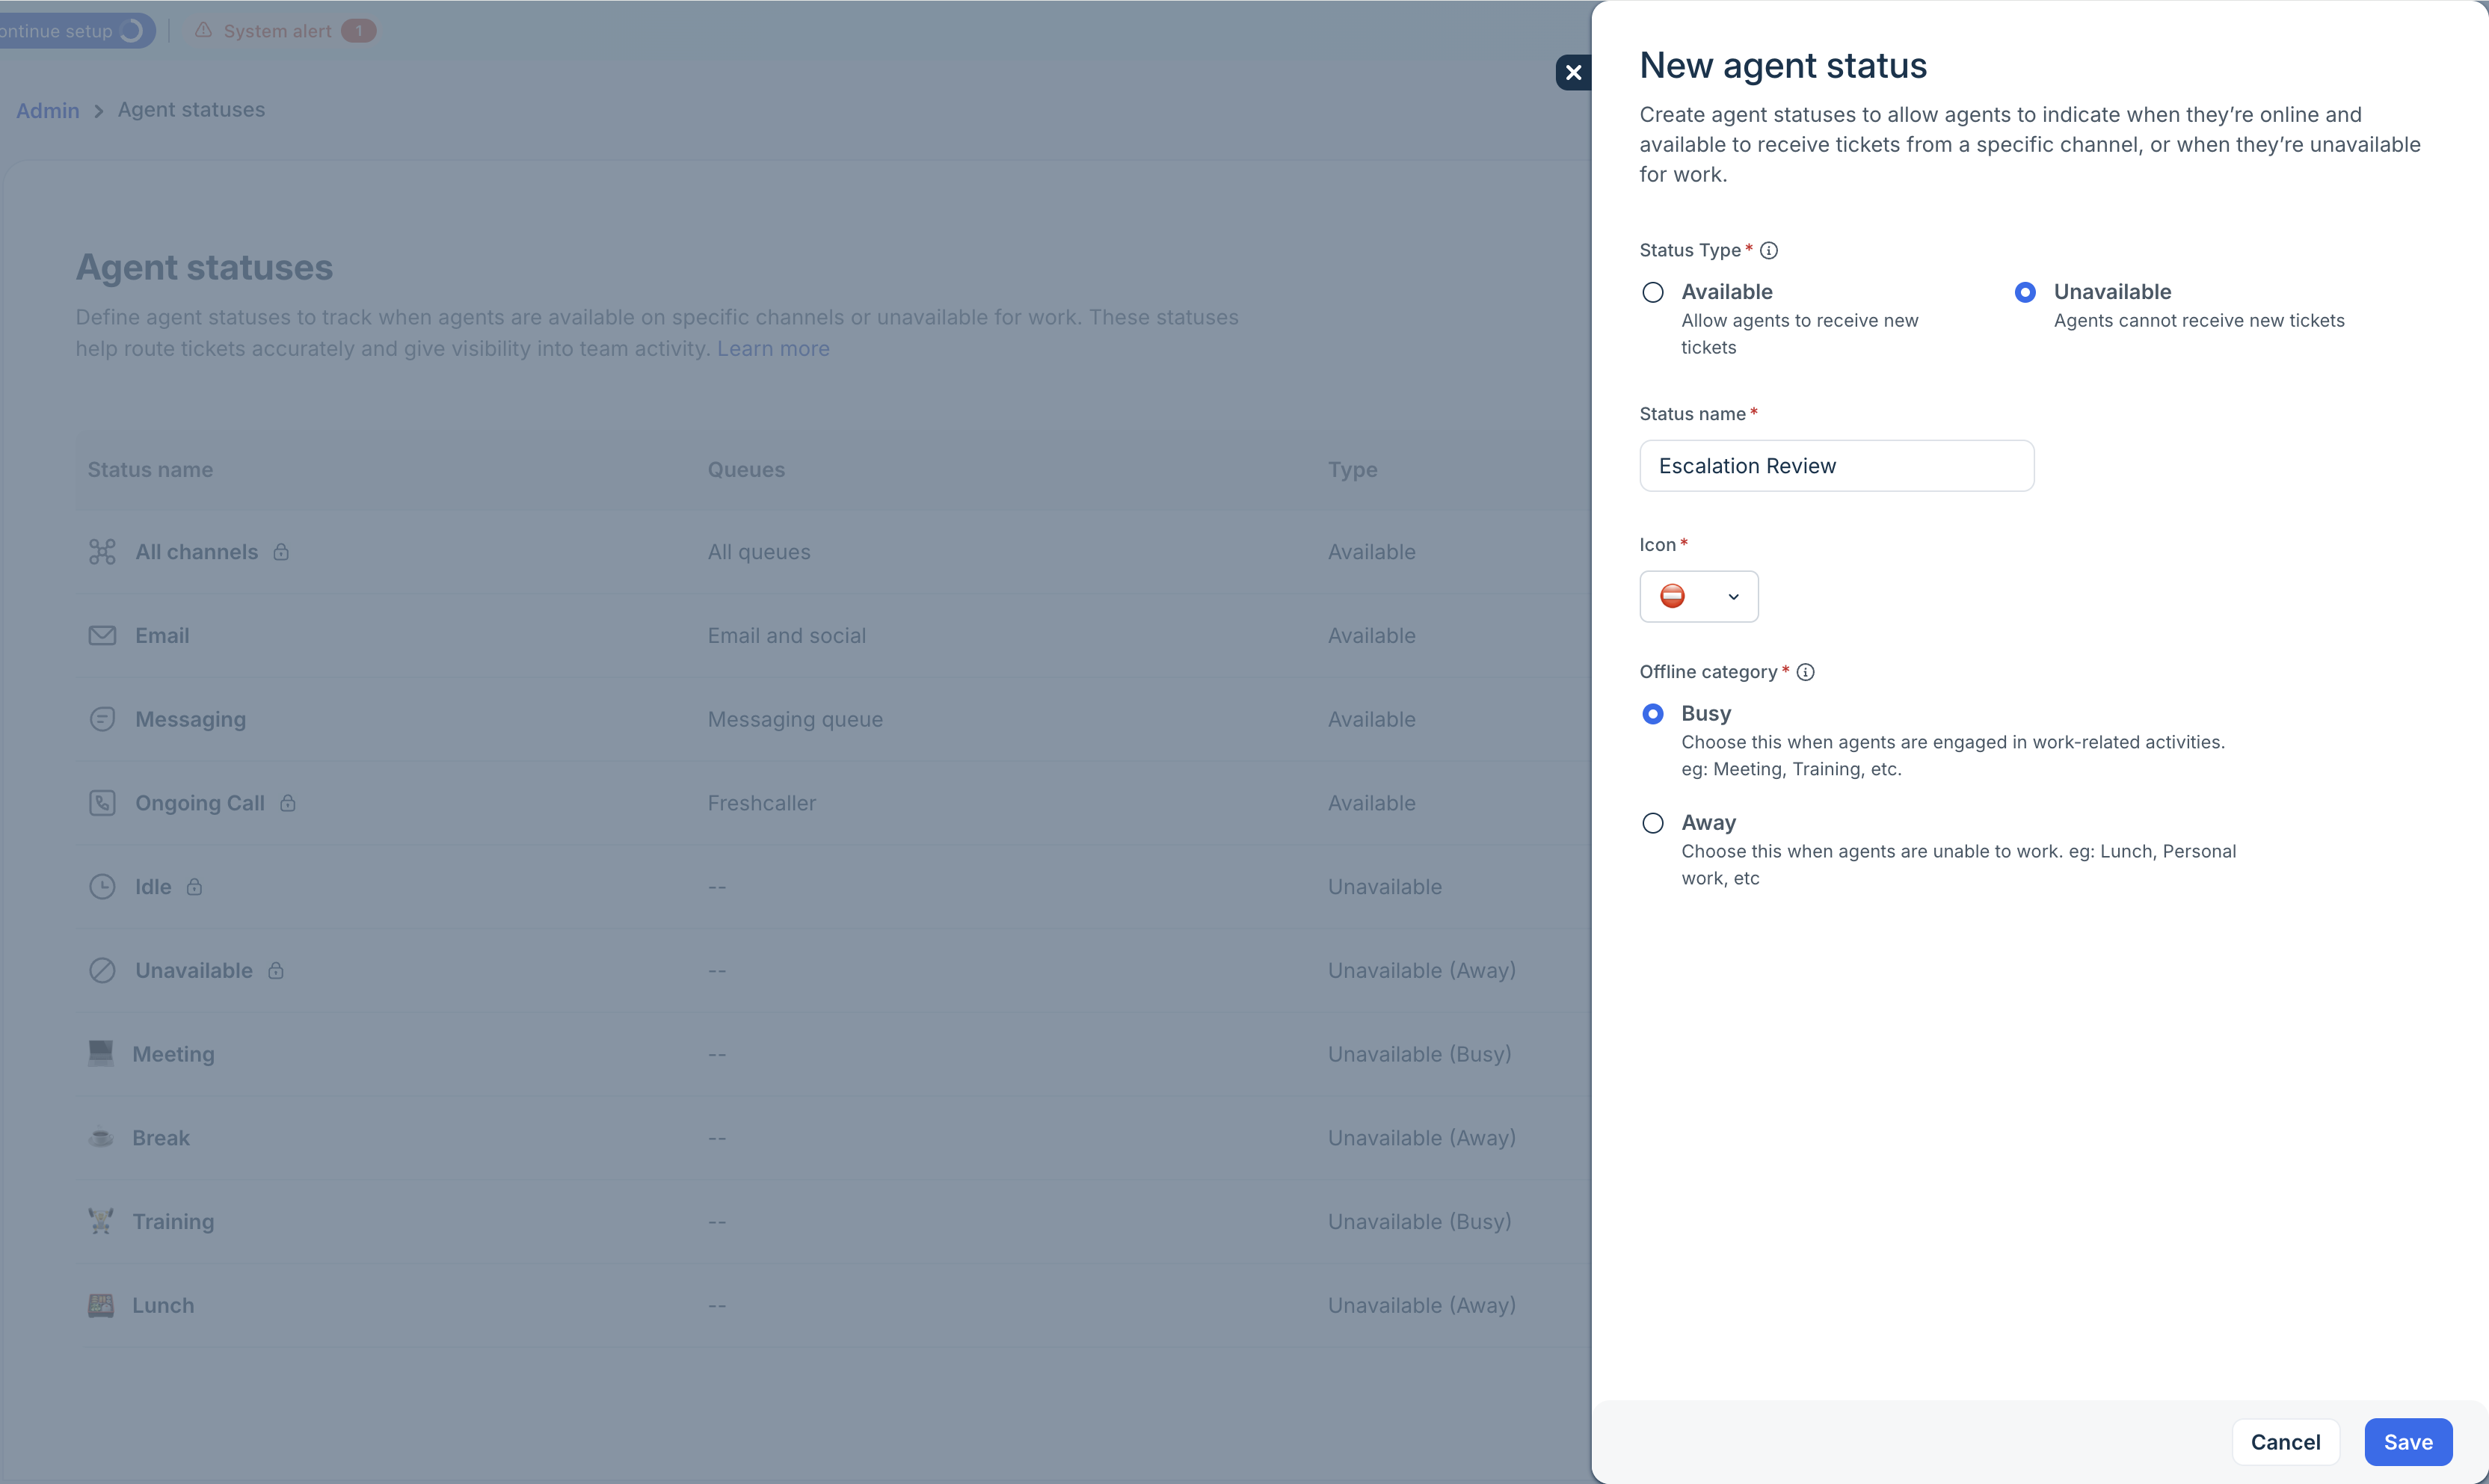
Task: Select the Available status type
Action: [x=1653, y=292]
